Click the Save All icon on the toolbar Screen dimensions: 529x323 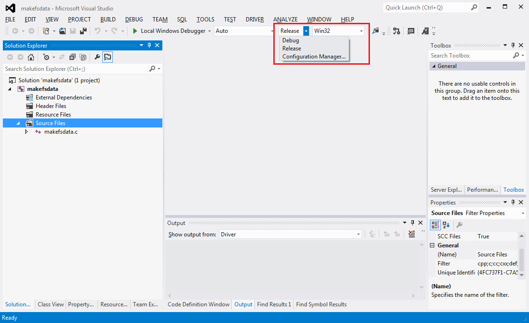point(83,30)
